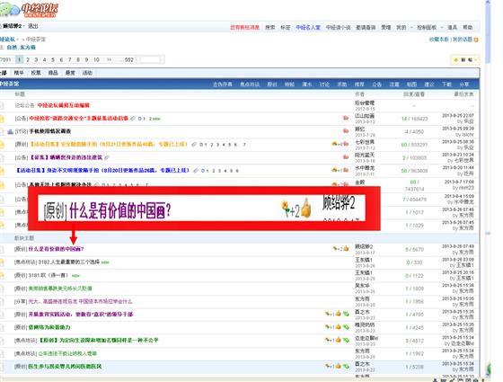Click the page number input box
The height and width of the screenshot is (382, 503).
coord(150,59)
